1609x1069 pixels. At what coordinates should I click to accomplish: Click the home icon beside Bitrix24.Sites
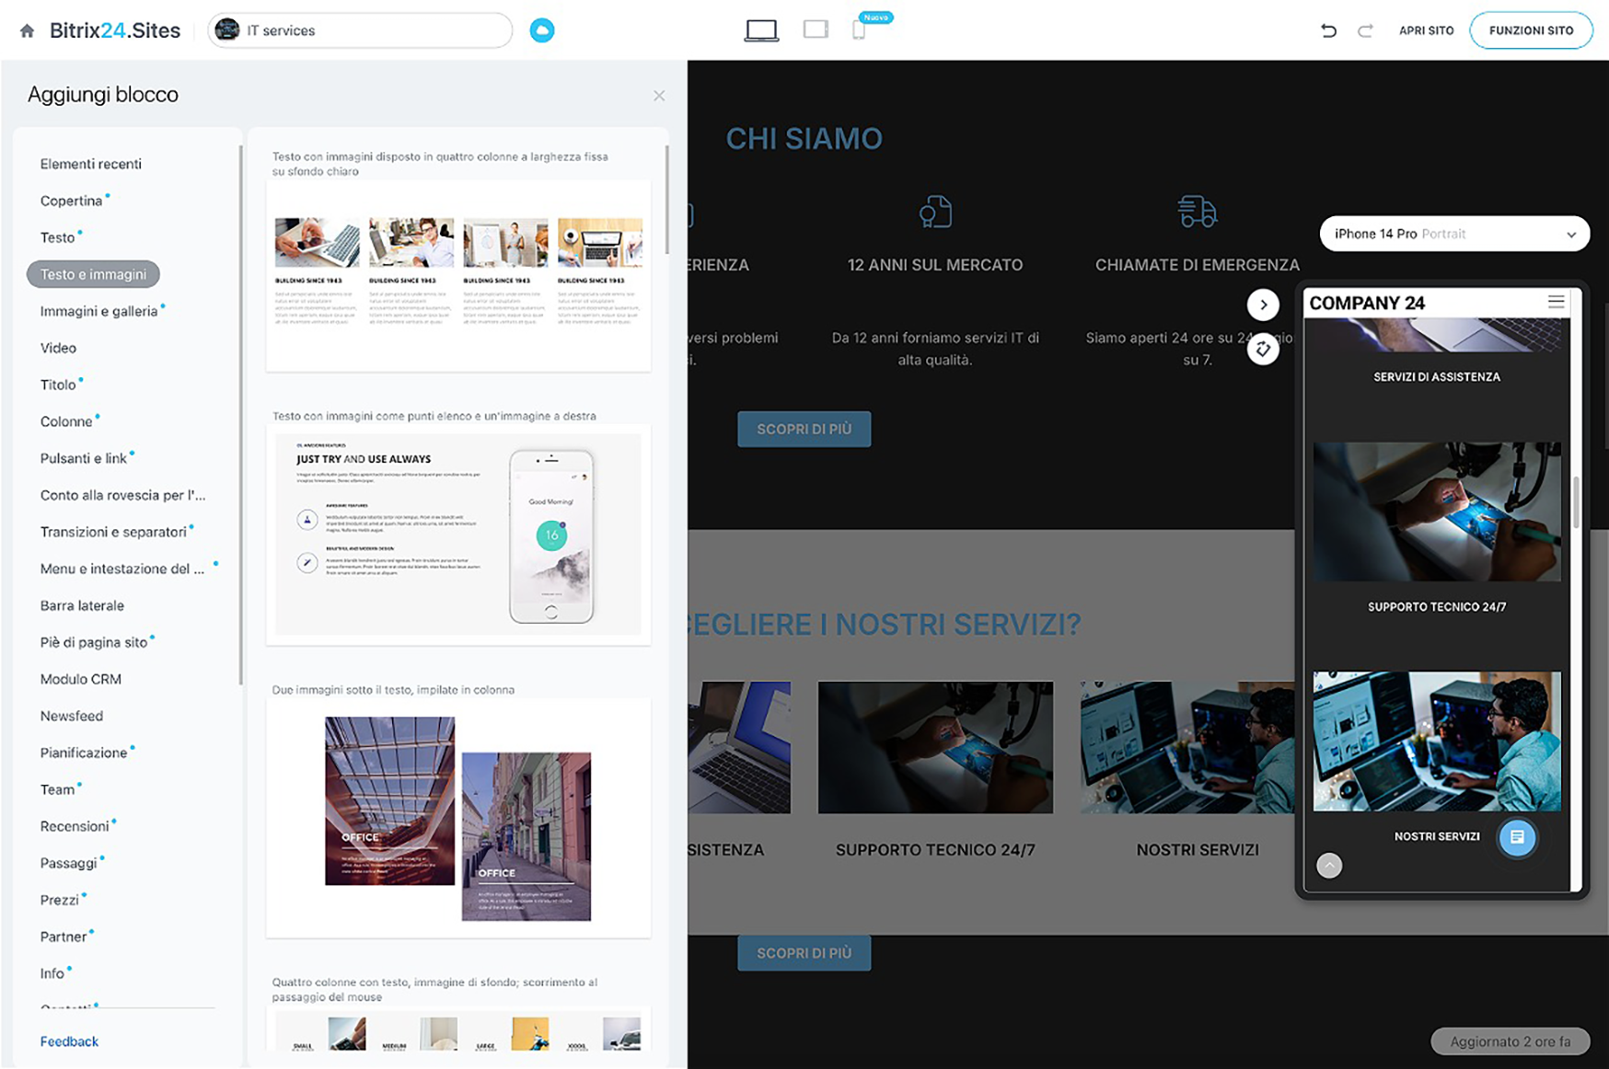[27, 30]
